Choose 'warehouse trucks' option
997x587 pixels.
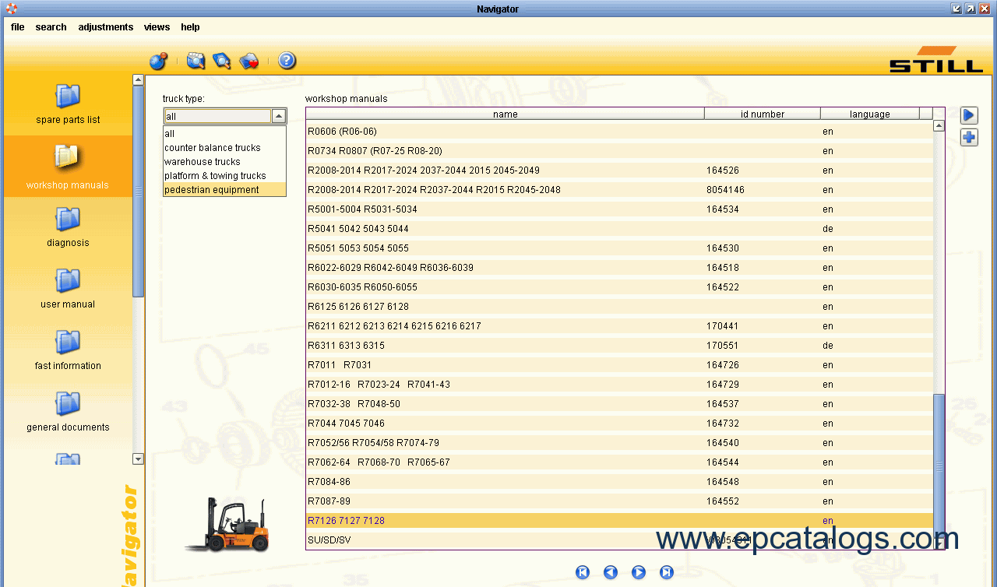coord(224,162)
